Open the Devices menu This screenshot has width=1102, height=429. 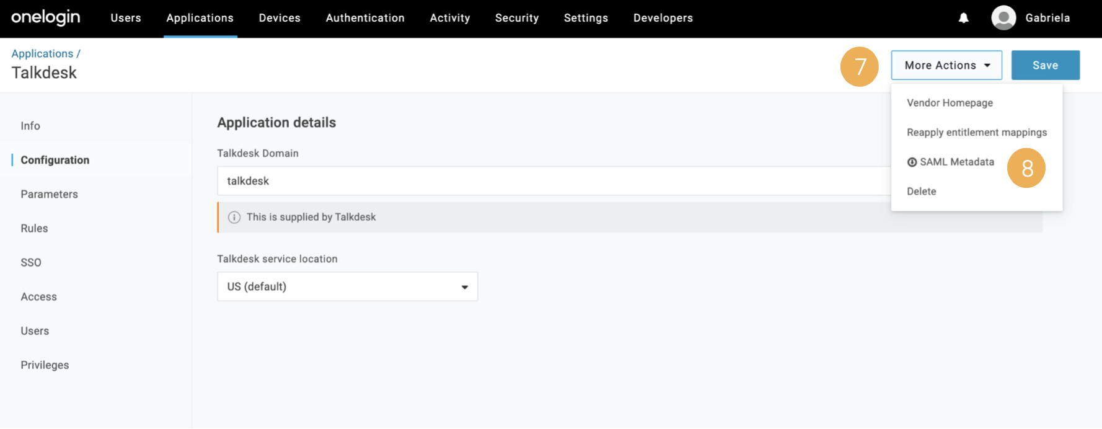coord(280,18)
